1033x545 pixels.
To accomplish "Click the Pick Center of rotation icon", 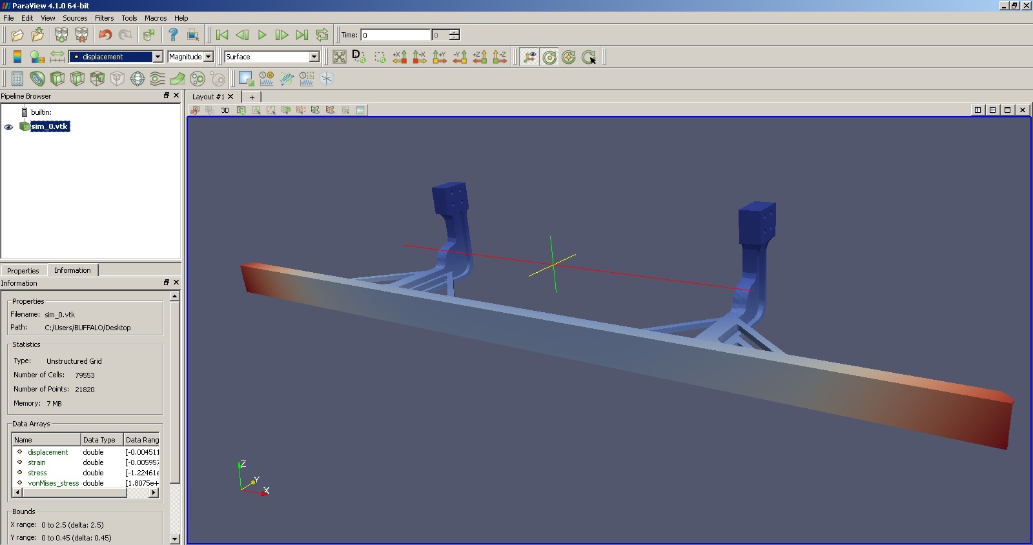I will pyautogui.click(x=589, y=57).
